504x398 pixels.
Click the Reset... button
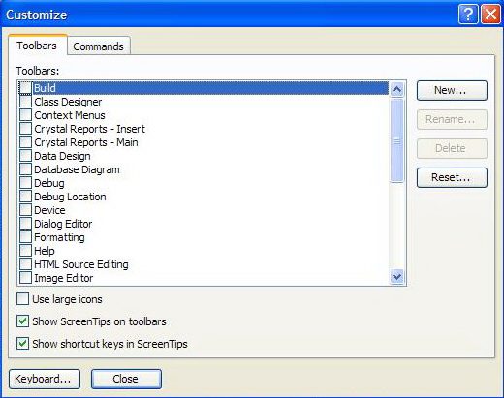click(x=452, y=177)
